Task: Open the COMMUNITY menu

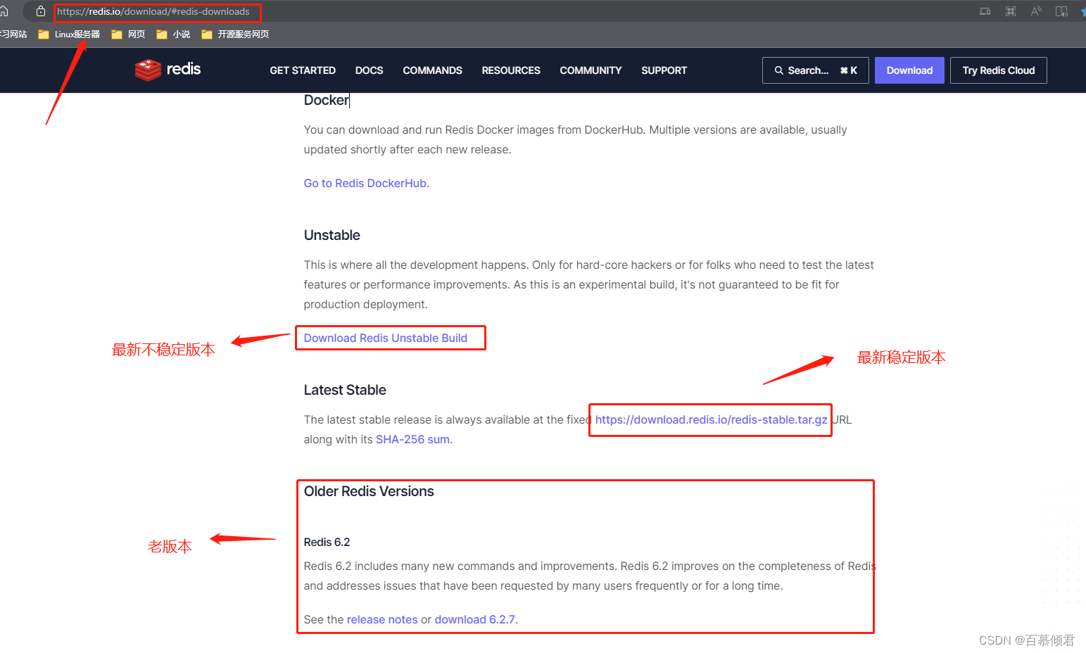Action: pyautogui.click(x=591, y=70)
